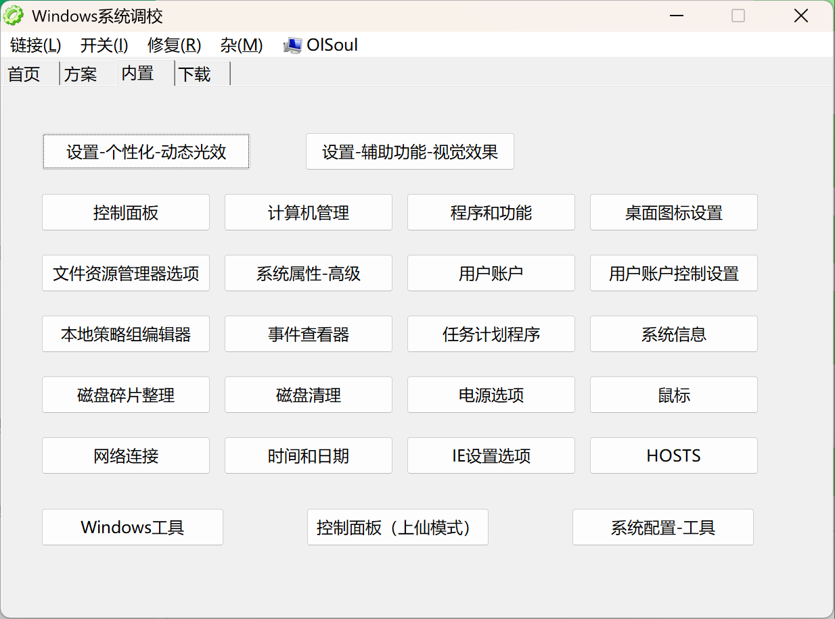
Task: Open 事件查看器
Action: [x=309, y=334]
